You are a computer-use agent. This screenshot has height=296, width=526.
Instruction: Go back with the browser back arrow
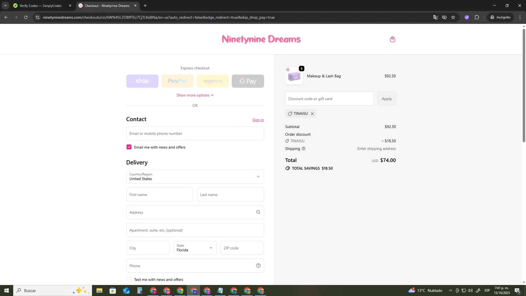point(6,17)
